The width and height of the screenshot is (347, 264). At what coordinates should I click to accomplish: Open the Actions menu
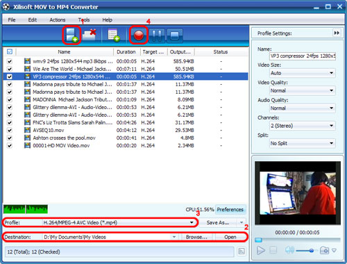coord(58,20)
